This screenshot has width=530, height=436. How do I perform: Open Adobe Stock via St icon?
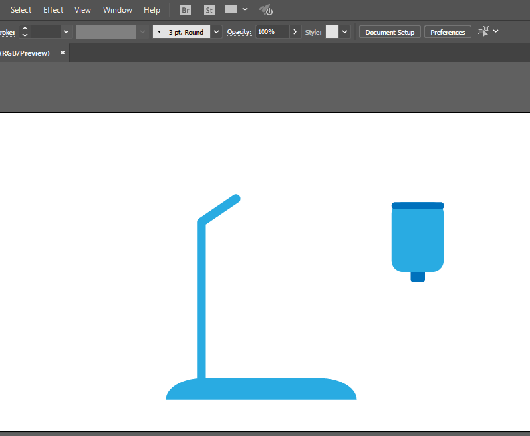tap(209, 10)
